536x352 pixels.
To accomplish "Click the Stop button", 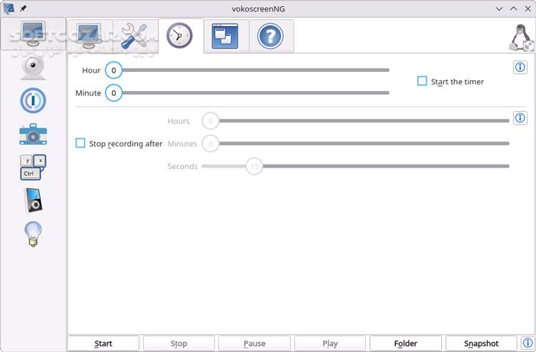I will 178,343.
